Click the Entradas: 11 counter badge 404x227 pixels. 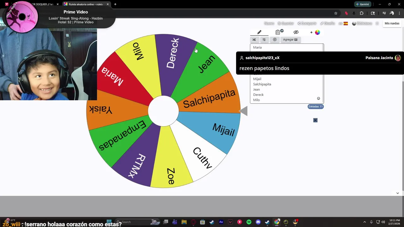click(316, 107)
